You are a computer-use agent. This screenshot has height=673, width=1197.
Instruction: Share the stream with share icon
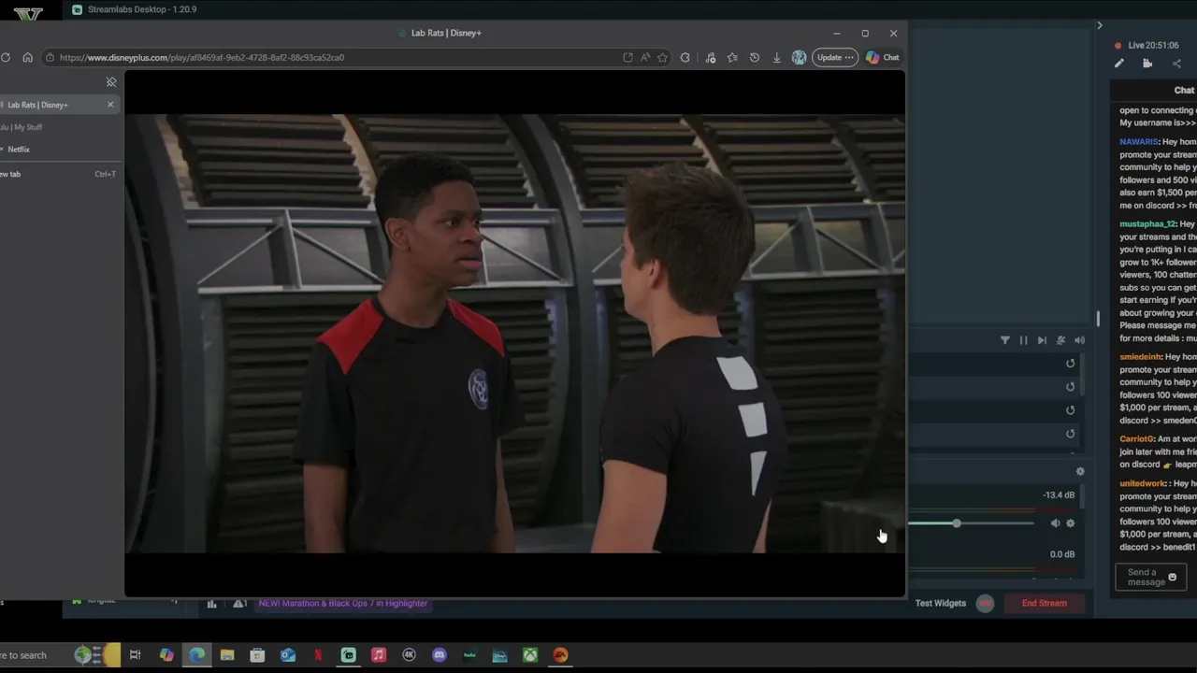tap(1176, 64)
